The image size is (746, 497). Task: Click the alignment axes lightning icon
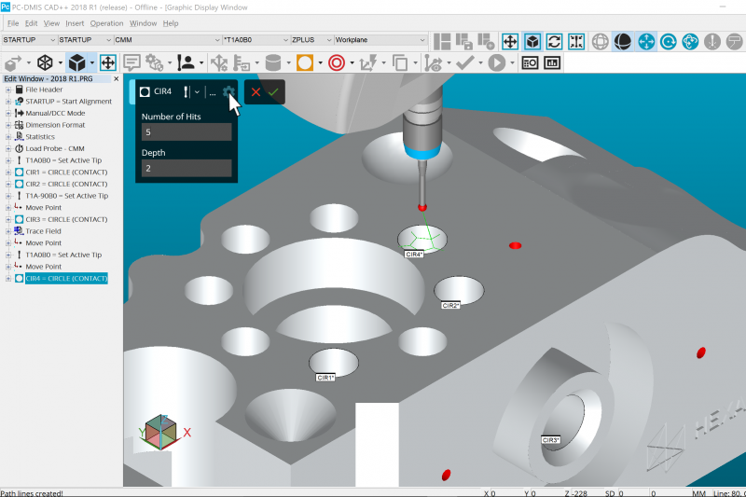point(367,62)
